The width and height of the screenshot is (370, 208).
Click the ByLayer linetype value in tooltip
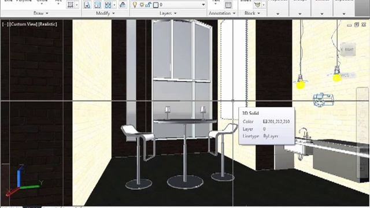[x=271, y=136]
